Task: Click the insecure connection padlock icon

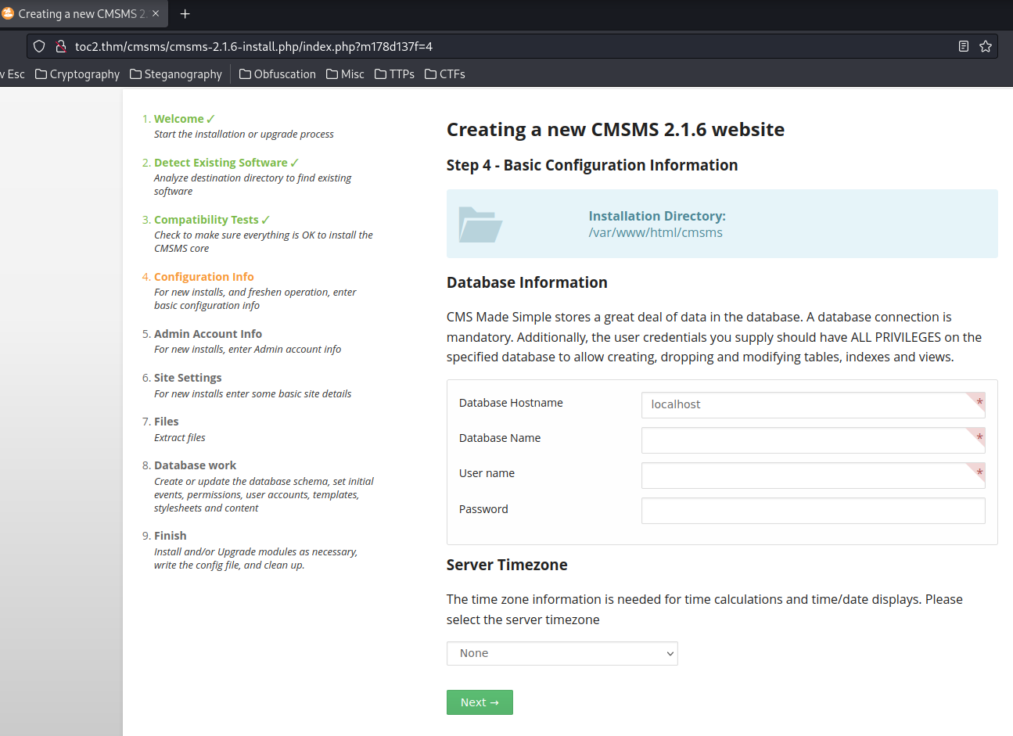Action: (x=60, y=46)
